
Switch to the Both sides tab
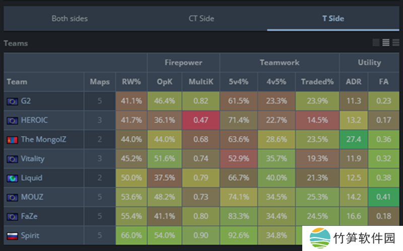[x=70, y=19]
